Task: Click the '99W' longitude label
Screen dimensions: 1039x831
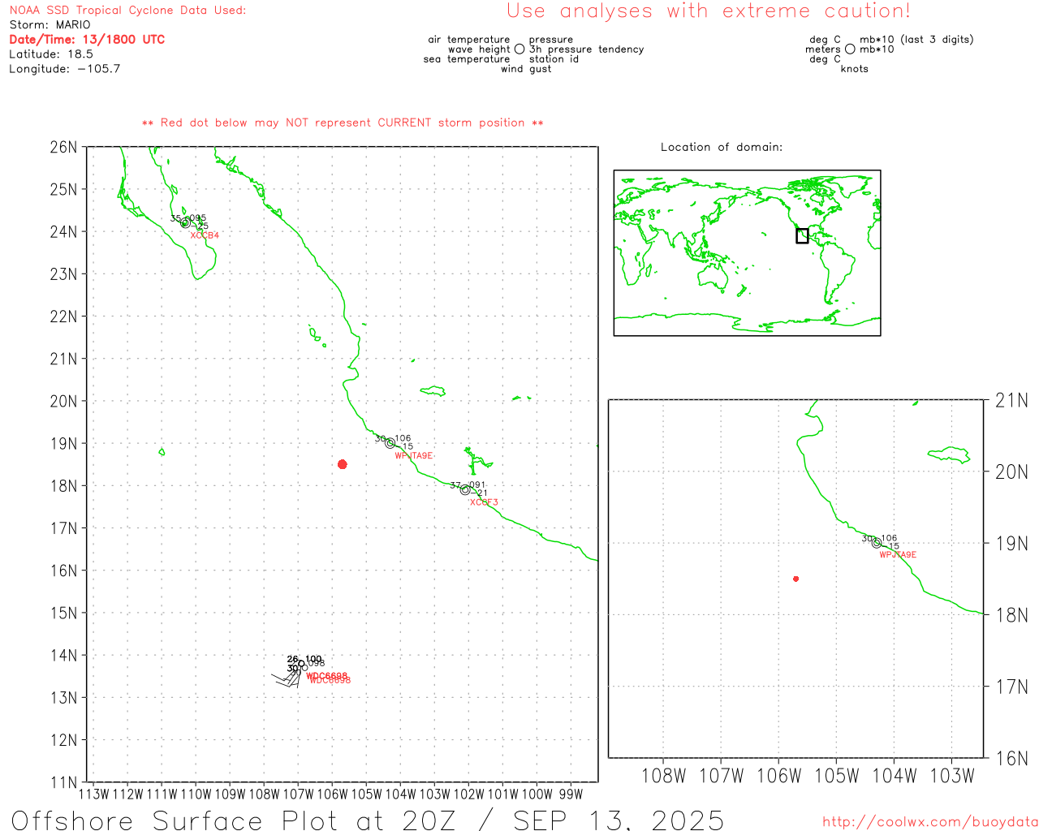Action: point(571,794)
